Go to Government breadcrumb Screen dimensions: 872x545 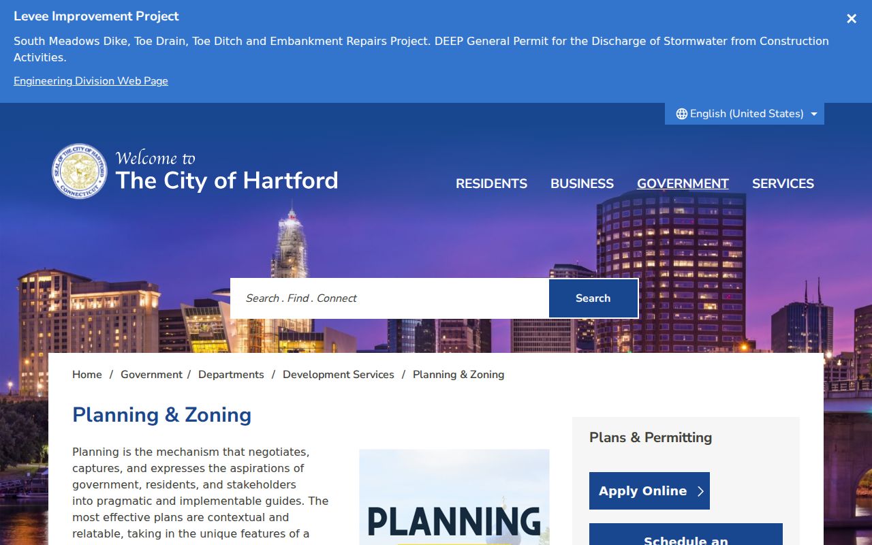coord(151,375)
